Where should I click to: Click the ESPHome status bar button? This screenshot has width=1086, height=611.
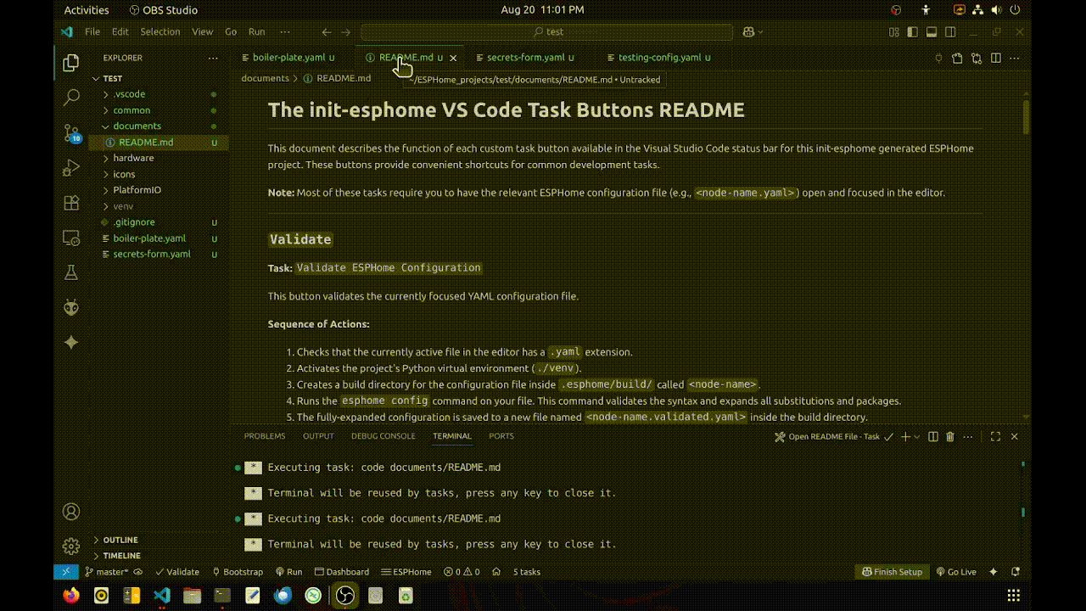point(406,572)
